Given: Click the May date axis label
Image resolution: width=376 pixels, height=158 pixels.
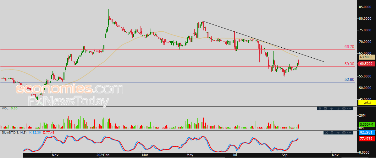Looking at the screenshot, I should pyautogui.click(x=191, y=155).
